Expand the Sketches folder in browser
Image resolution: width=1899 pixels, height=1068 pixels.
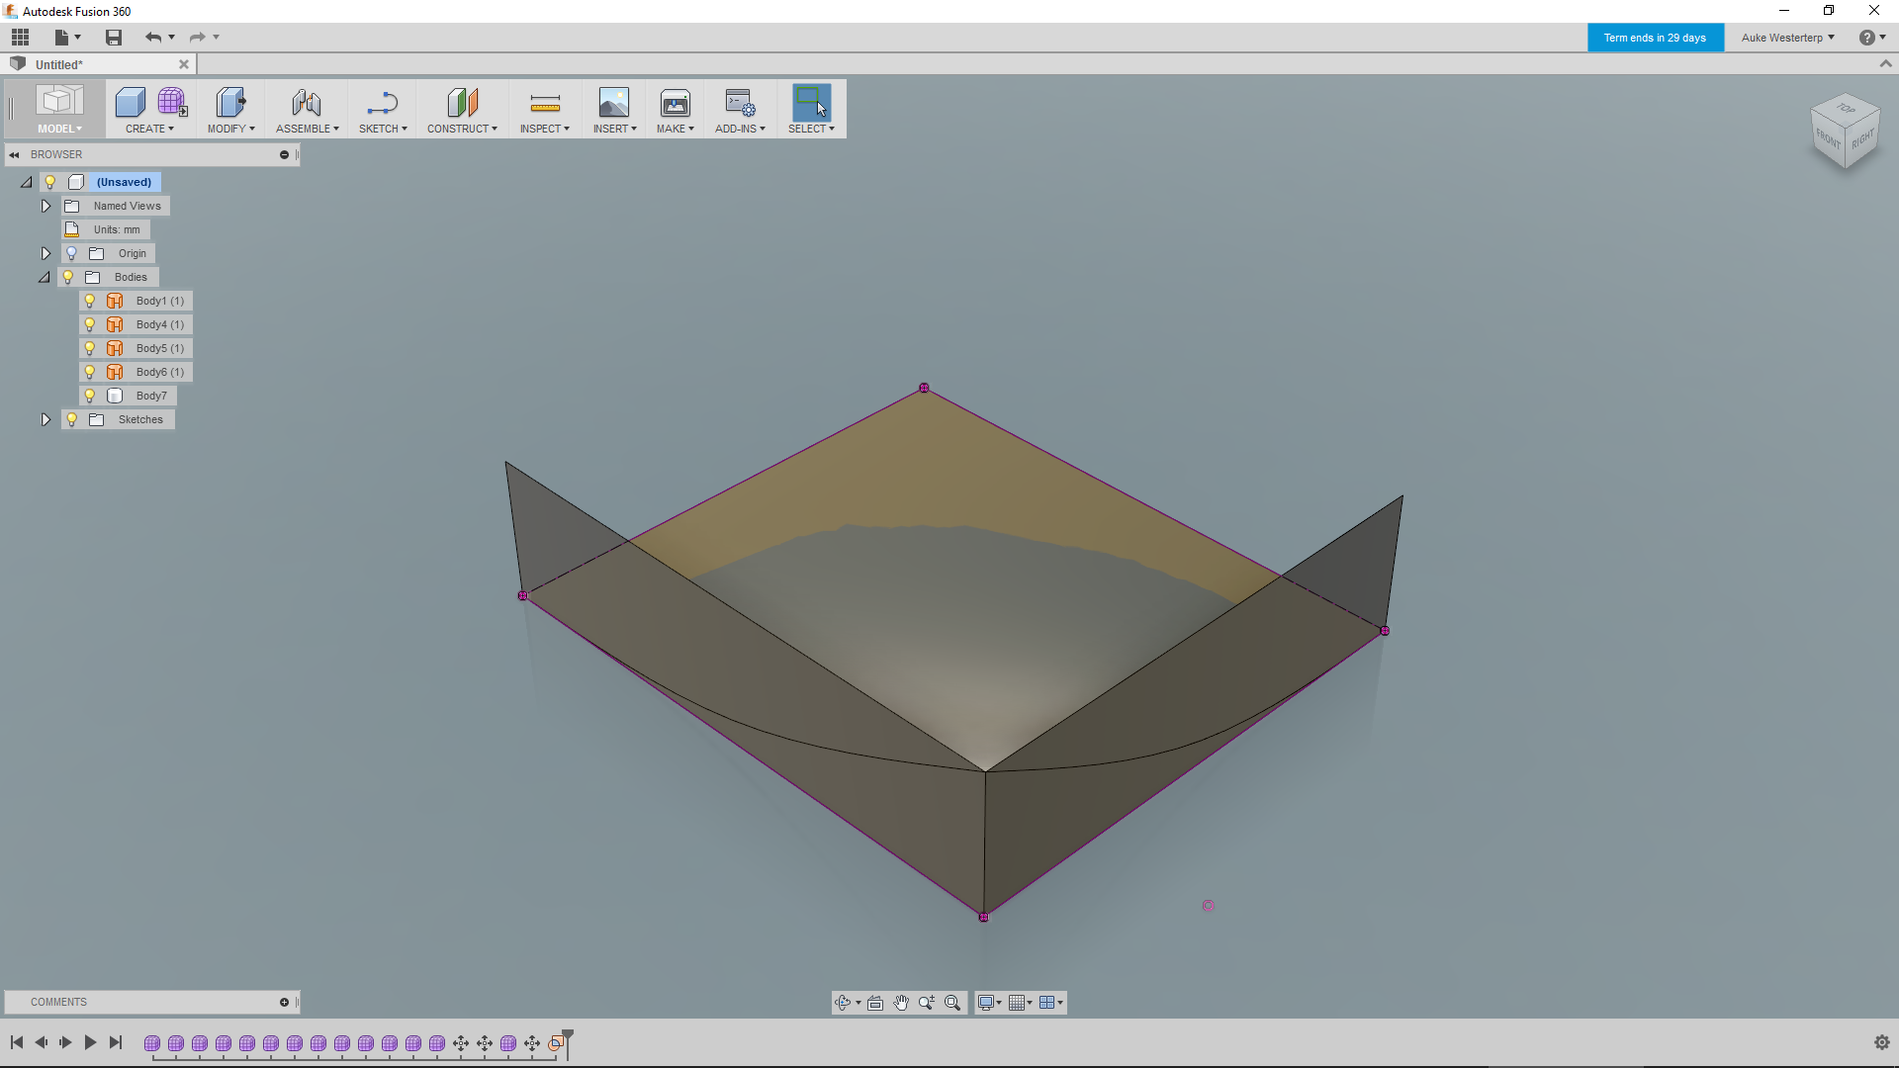(x=45, y=419)
